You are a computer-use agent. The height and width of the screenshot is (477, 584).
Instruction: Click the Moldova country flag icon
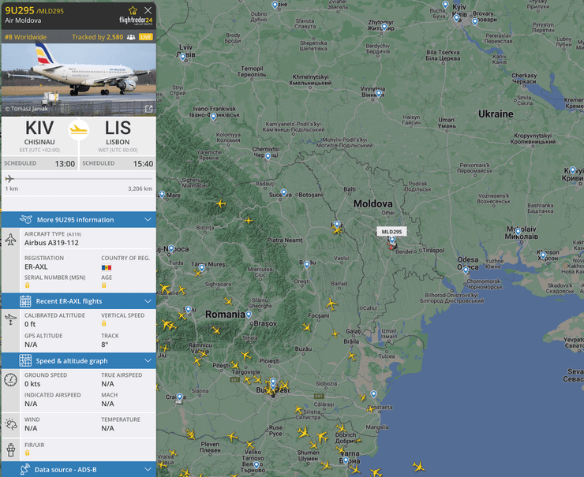(106, 267)
